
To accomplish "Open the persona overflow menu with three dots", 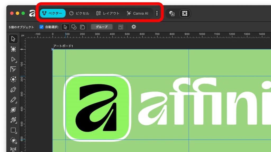I will click(x=157, y=13).
